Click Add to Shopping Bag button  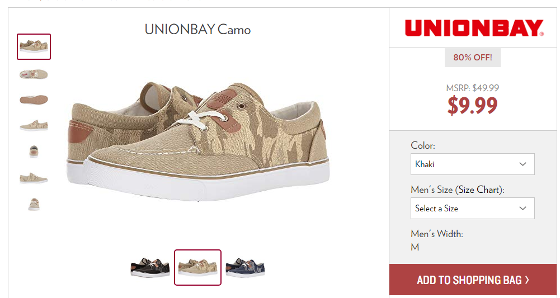473,280
